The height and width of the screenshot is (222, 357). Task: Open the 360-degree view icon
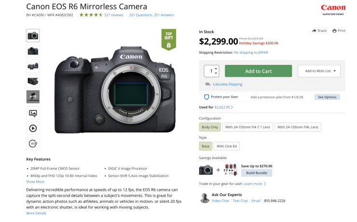coord(33,143)
